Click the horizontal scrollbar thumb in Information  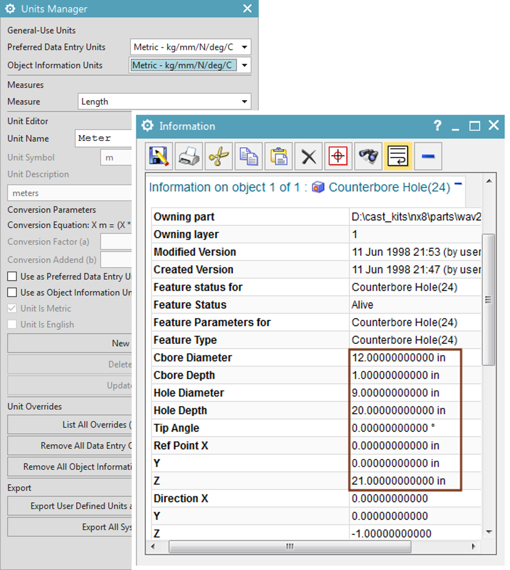tap(290, 547)
